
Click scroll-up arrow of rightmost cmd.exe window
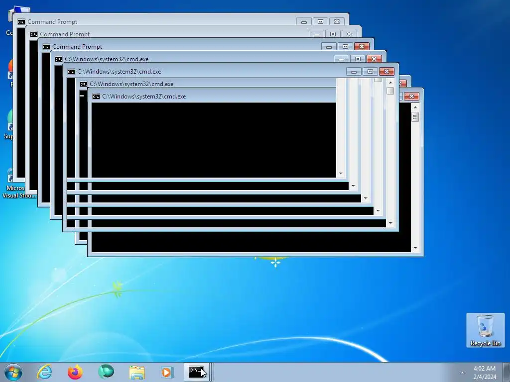[x=415, y=107]
